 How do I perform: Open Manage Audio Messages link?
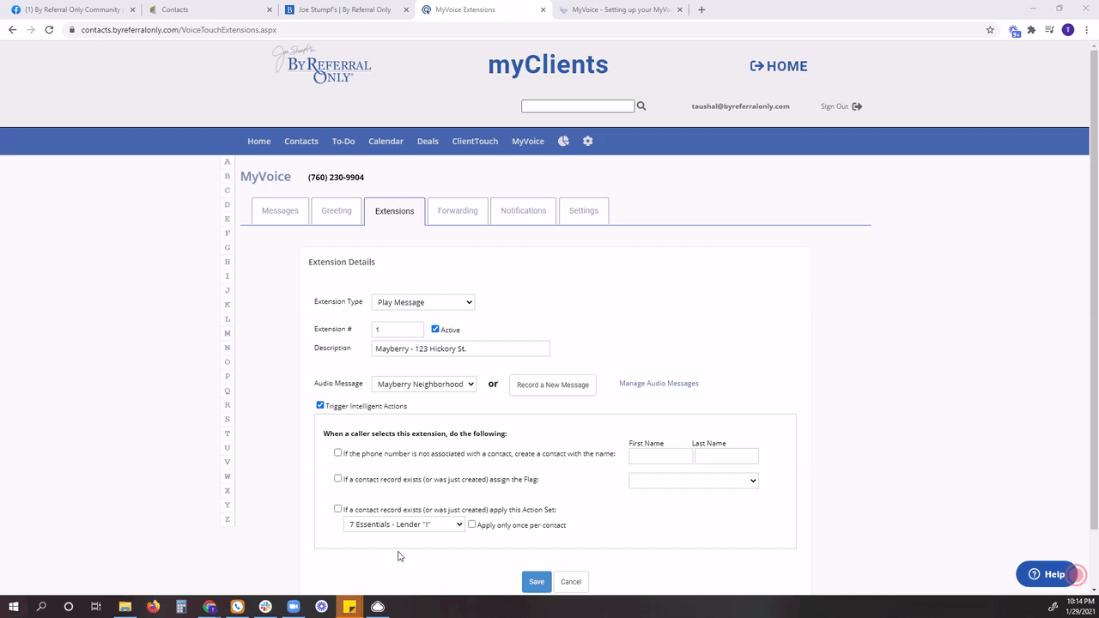[x=659, y=384]
